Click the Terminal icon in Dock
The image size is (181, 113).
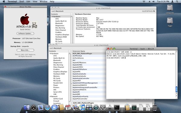117,108
